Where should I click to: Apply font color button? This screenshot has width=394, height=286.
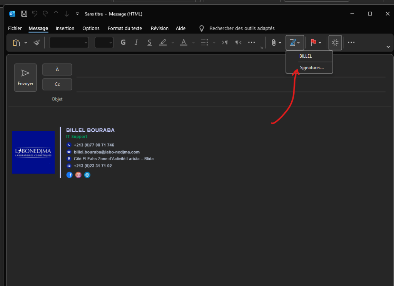coord(184,42)
